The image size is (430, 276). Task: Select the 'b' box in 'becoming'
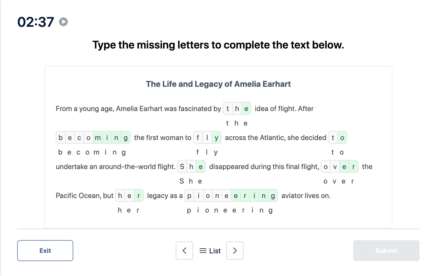pos(60,138)
